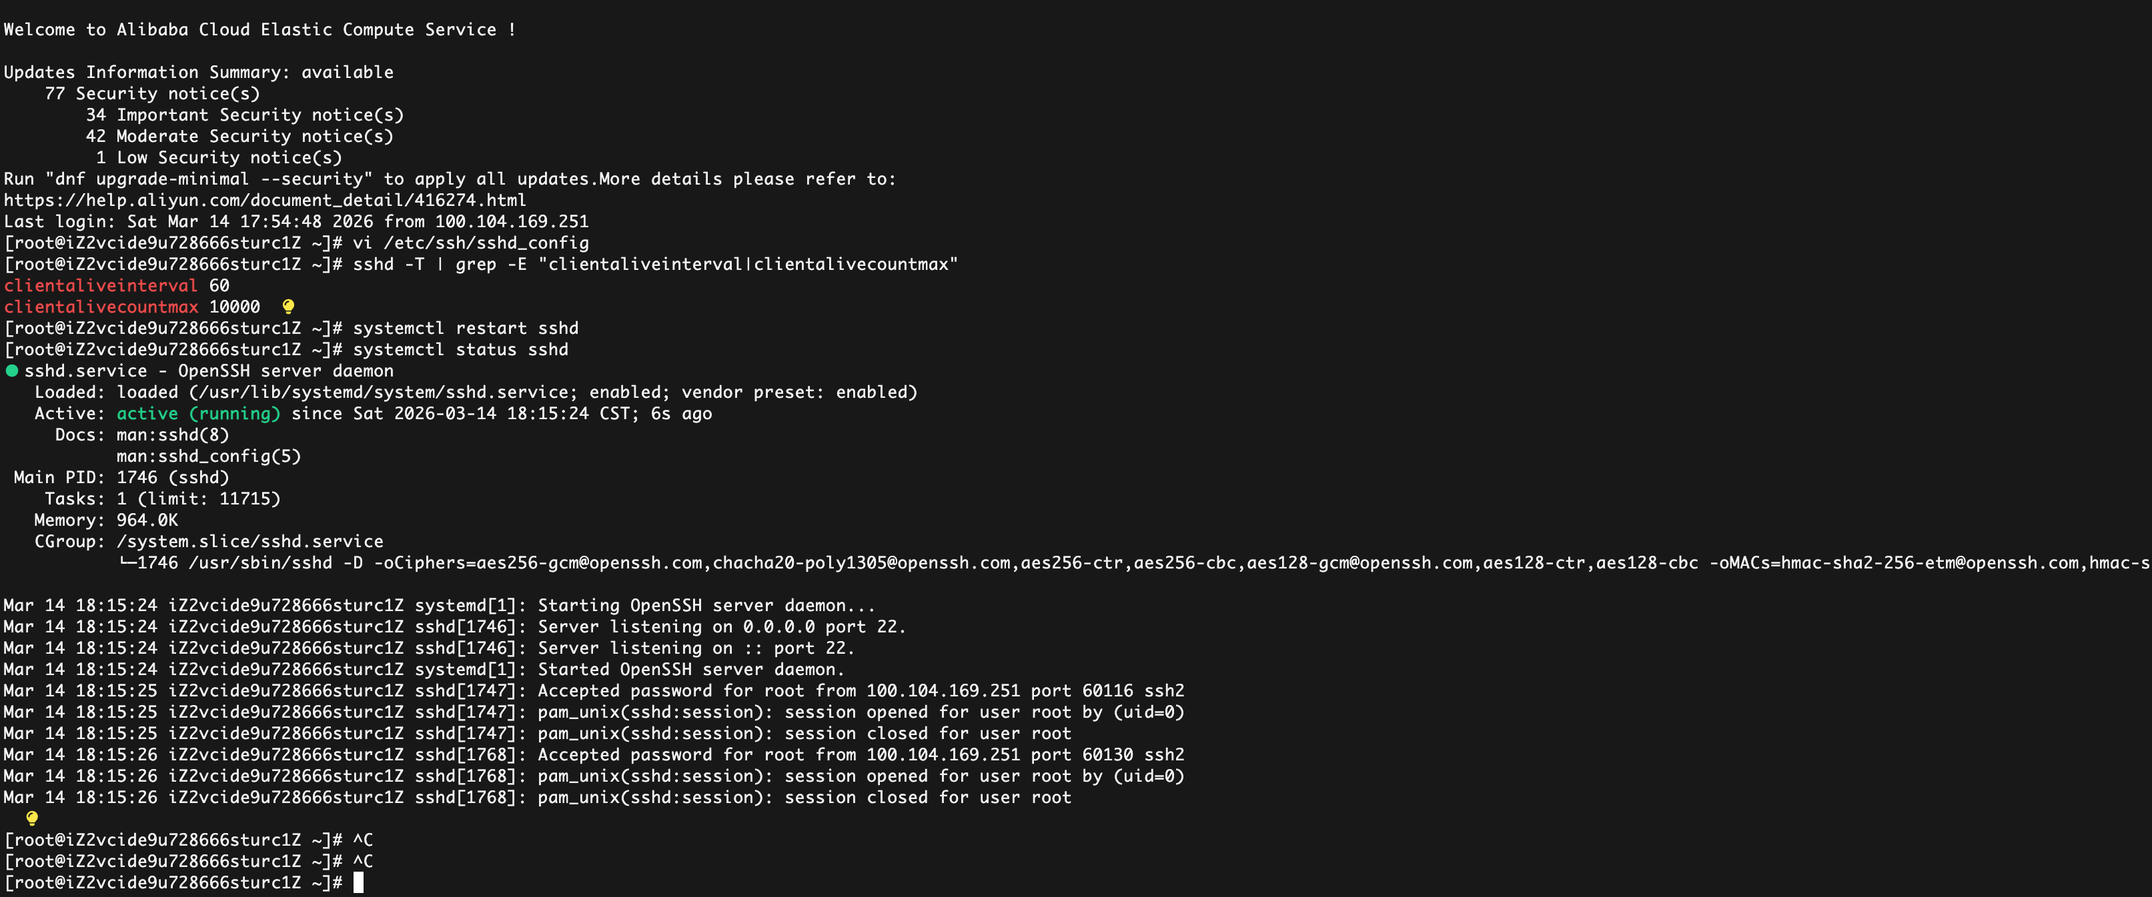Click the 'Last login' line IP address 100.104.169.251
This screenshot has height=897, width=2152.
(511, 221)
